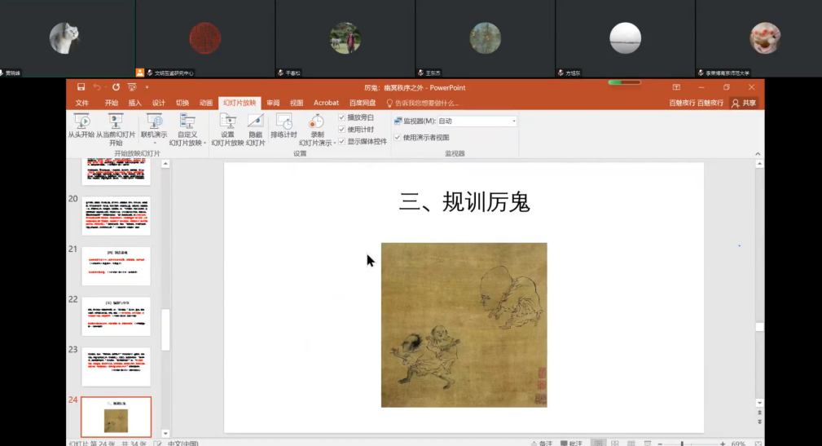Toggle the 显示媒体控件 checkbox
This screenshot has height=446, width=822.
click(342, 142)
